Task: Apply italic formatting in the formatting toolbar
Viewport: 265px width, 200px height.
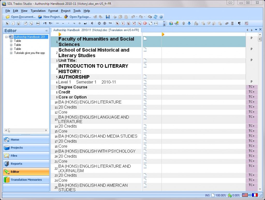Action: (x=13, y=24)
